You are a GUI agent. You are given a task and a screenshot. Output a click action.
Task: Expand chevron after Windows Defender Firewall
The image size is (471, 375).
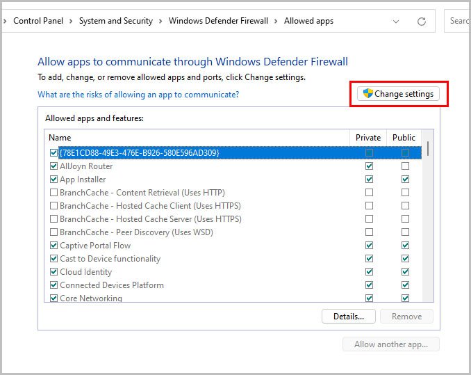click(276, 21)
